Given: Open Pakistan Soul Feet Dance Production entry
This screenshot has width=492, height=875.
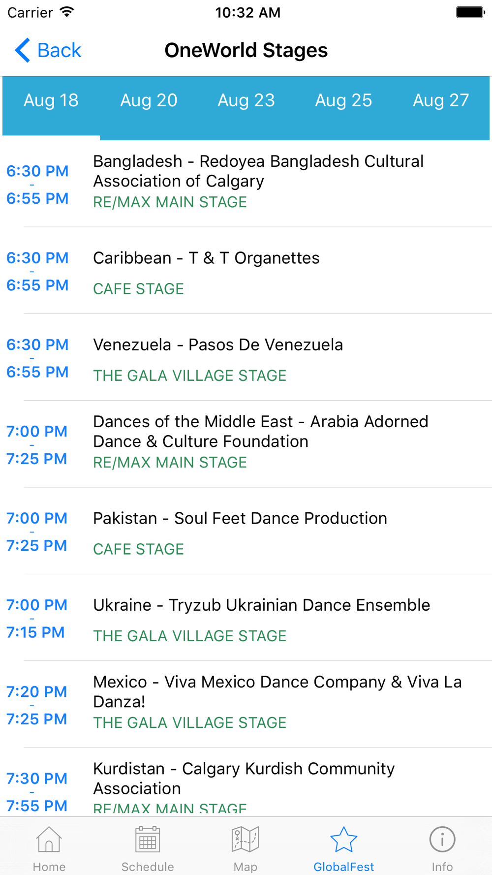Looking at the screenshot, I should pyautogui.click(x=246, y=531).
